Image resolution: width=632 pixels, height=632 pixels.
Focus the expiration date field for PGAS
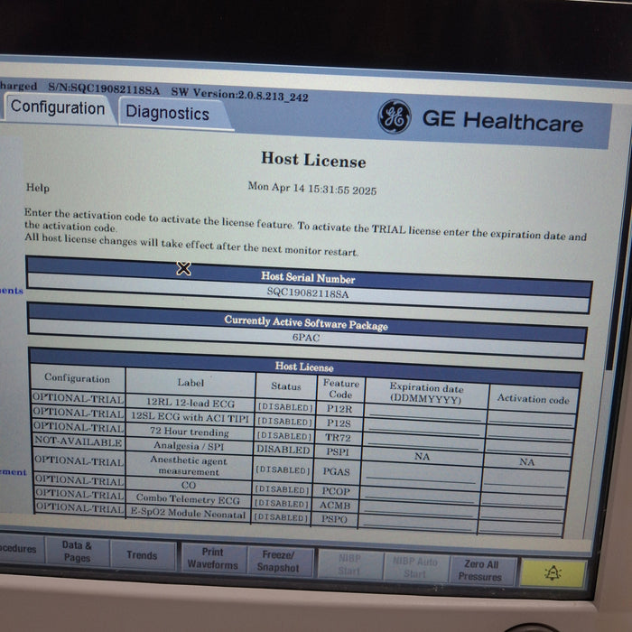421,474
